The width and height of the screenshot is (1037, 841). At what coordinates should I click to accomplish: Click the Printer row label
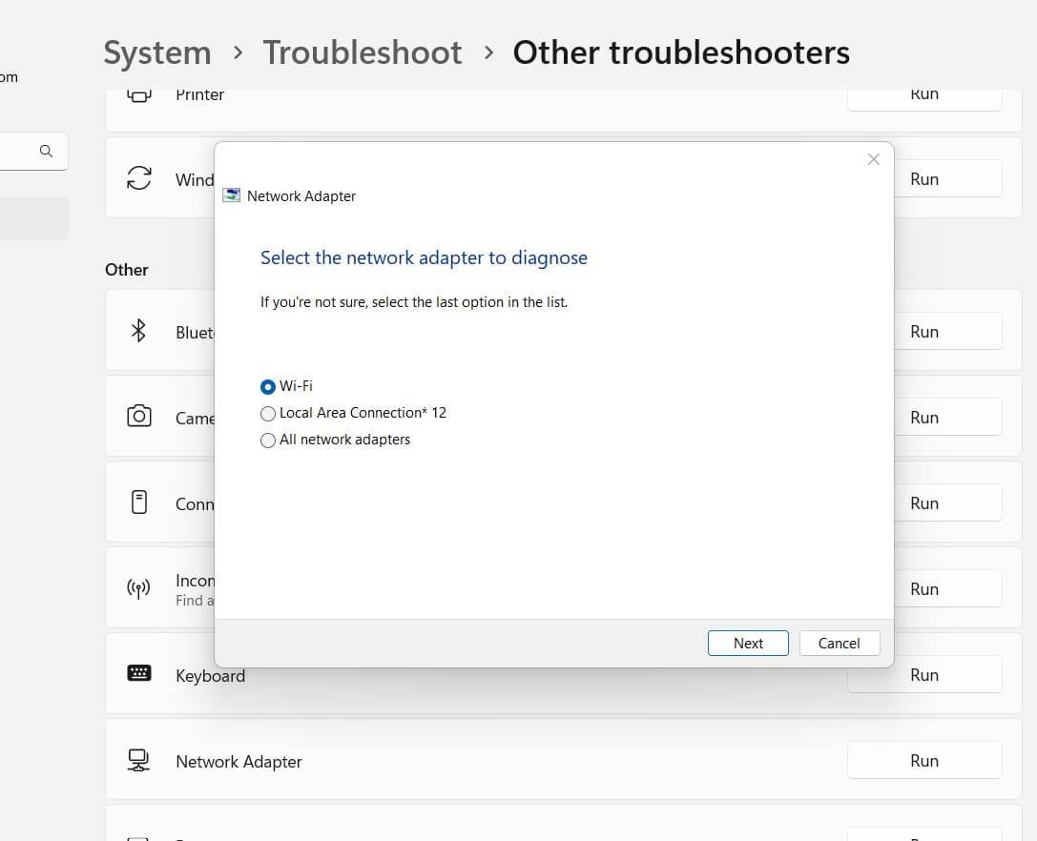pyautogui.click(x=199, y=95)
